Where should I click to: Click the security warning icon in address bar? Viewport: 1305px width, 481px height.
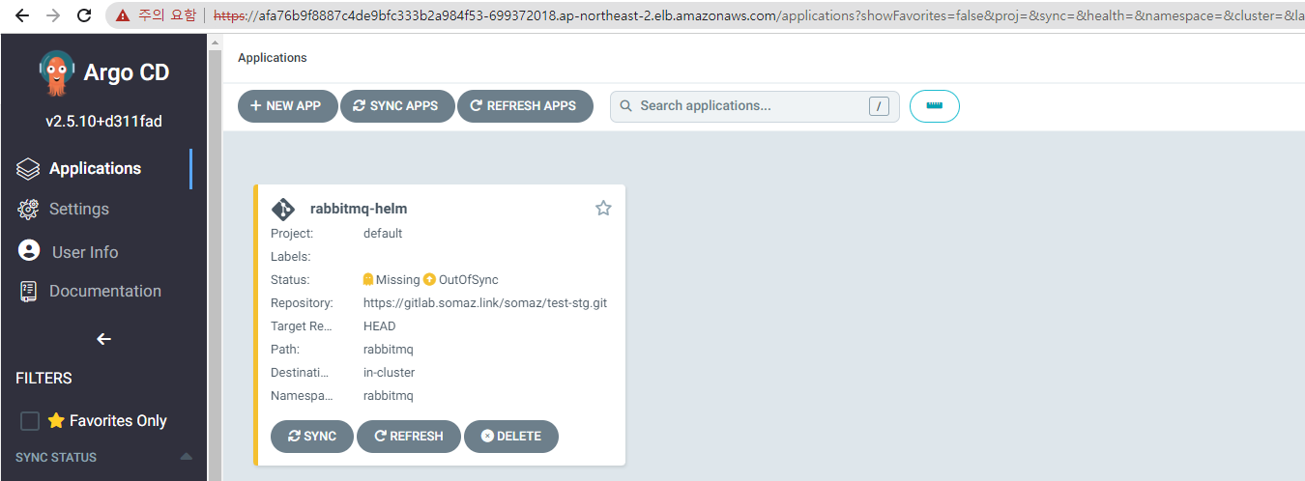[x=122, y=15]
